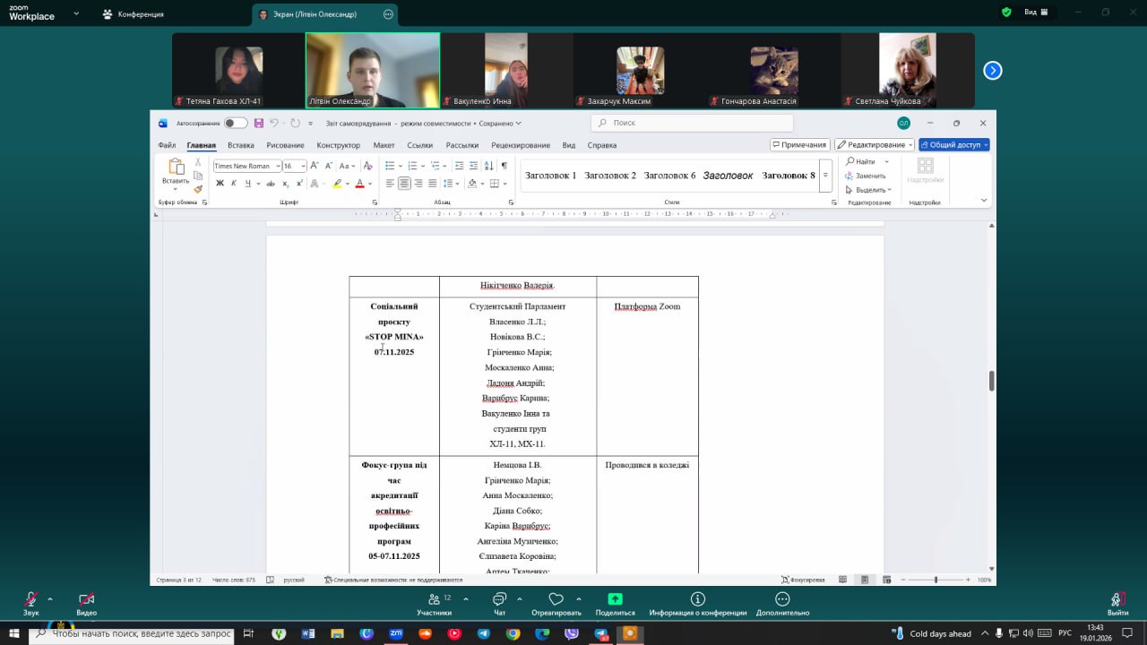Click the center align paragraph icon

point(404,184)
